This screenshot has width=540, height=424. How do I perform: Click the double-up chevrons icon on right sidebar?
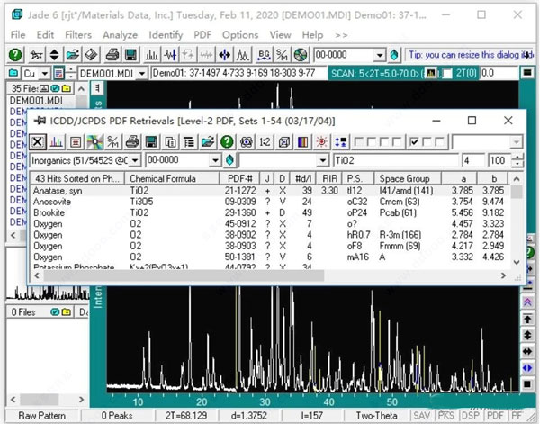click(527, 302)
